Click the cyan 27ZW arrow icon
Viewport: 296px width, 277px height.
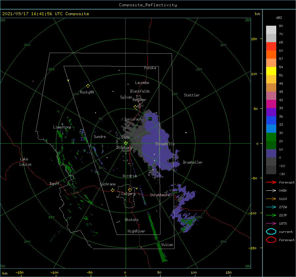pos(271,207)
